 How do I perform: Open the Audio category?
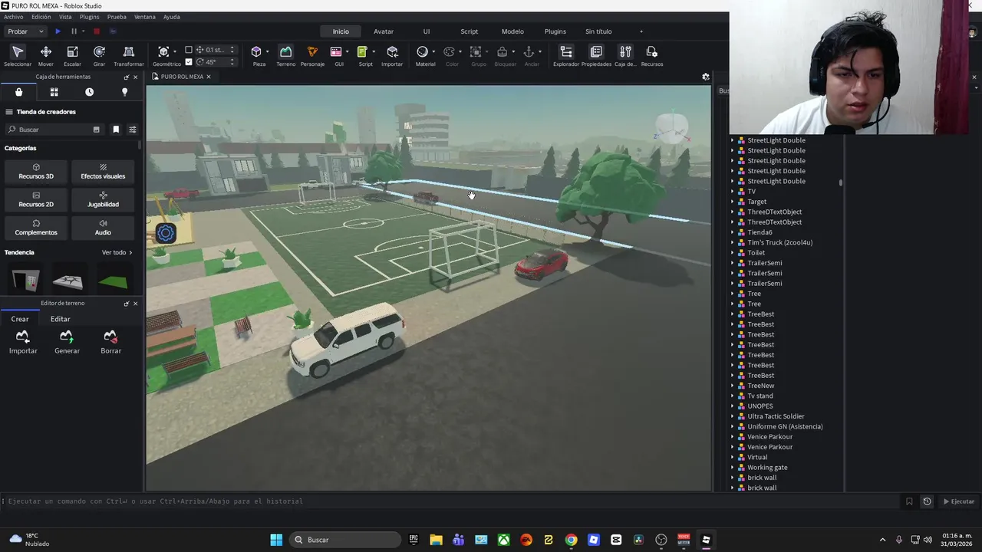pyautogui.click(x=103, y=228)
